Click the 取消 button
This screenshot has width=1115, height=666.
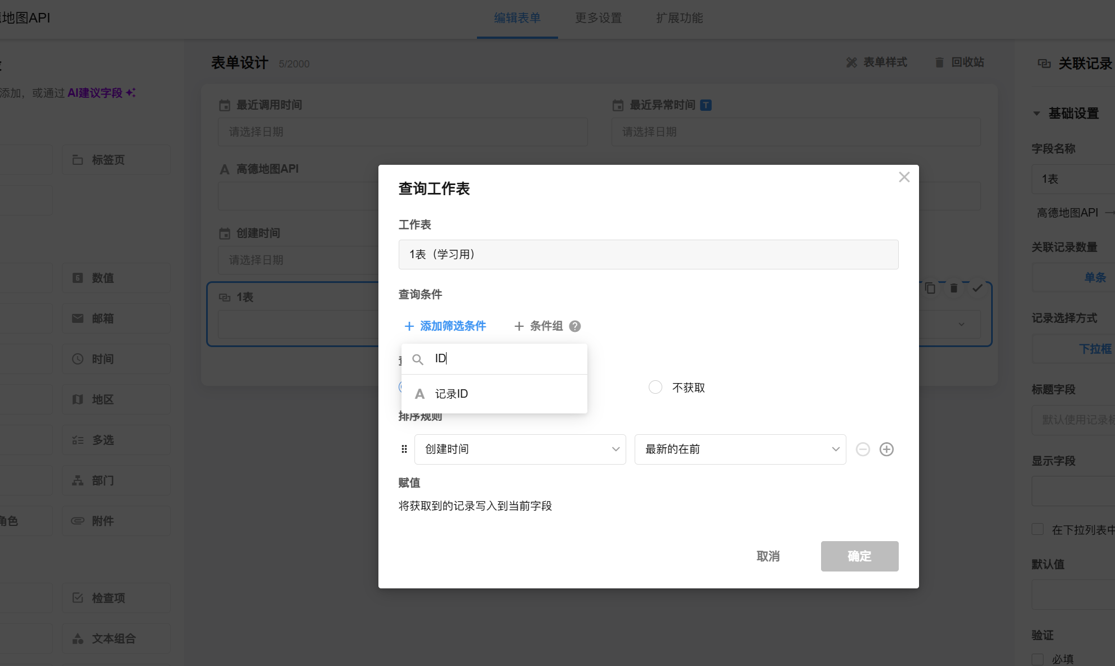point(768,556)
